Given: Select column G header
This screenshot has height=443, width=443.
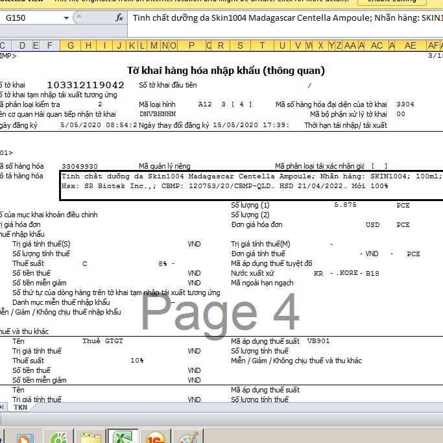Looking at the screenshot, I should pyautogui.click(x=71, y=45).
